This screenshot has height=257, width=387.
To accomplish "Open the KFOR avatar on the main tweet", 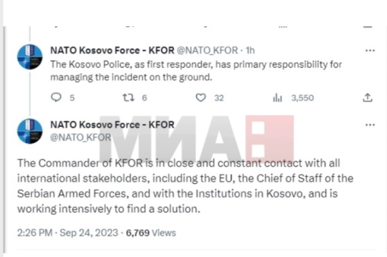I will pyautogui.click(x=30, y=131).
